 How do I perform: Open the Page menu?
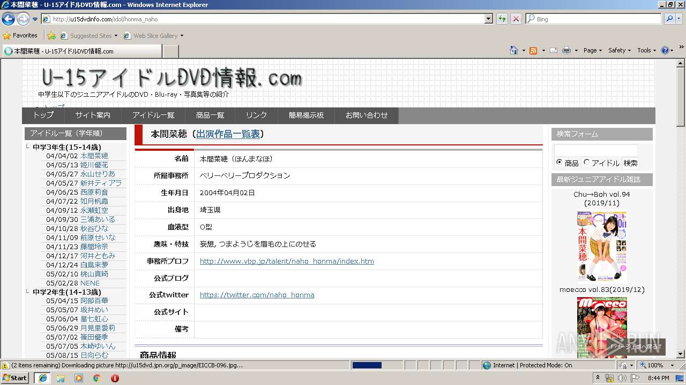[593, 50]
